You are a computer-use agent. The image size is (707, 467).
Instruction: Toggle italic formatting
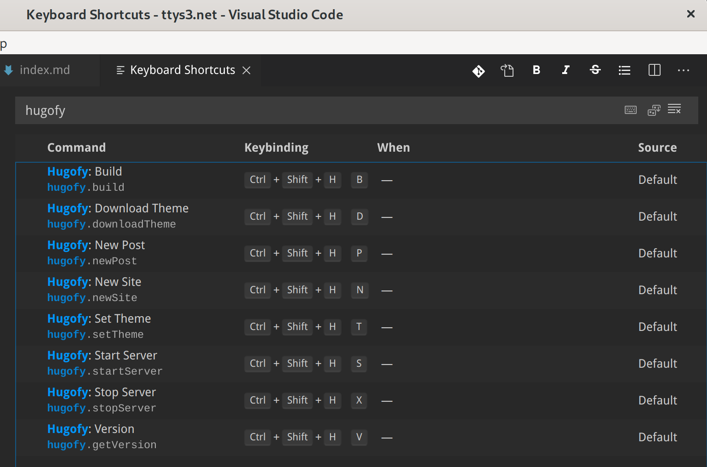(x=566, y=70)
